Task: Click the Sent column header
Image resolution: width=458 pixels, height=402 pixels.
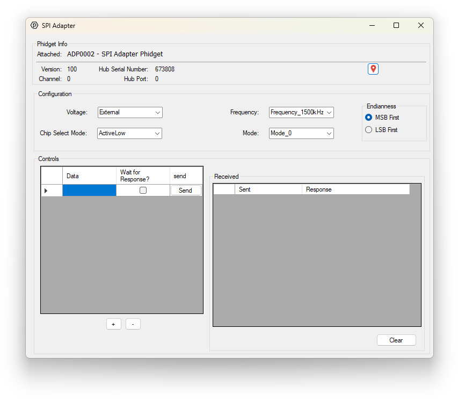Action: pyautogui.click(x=268, y=189)
